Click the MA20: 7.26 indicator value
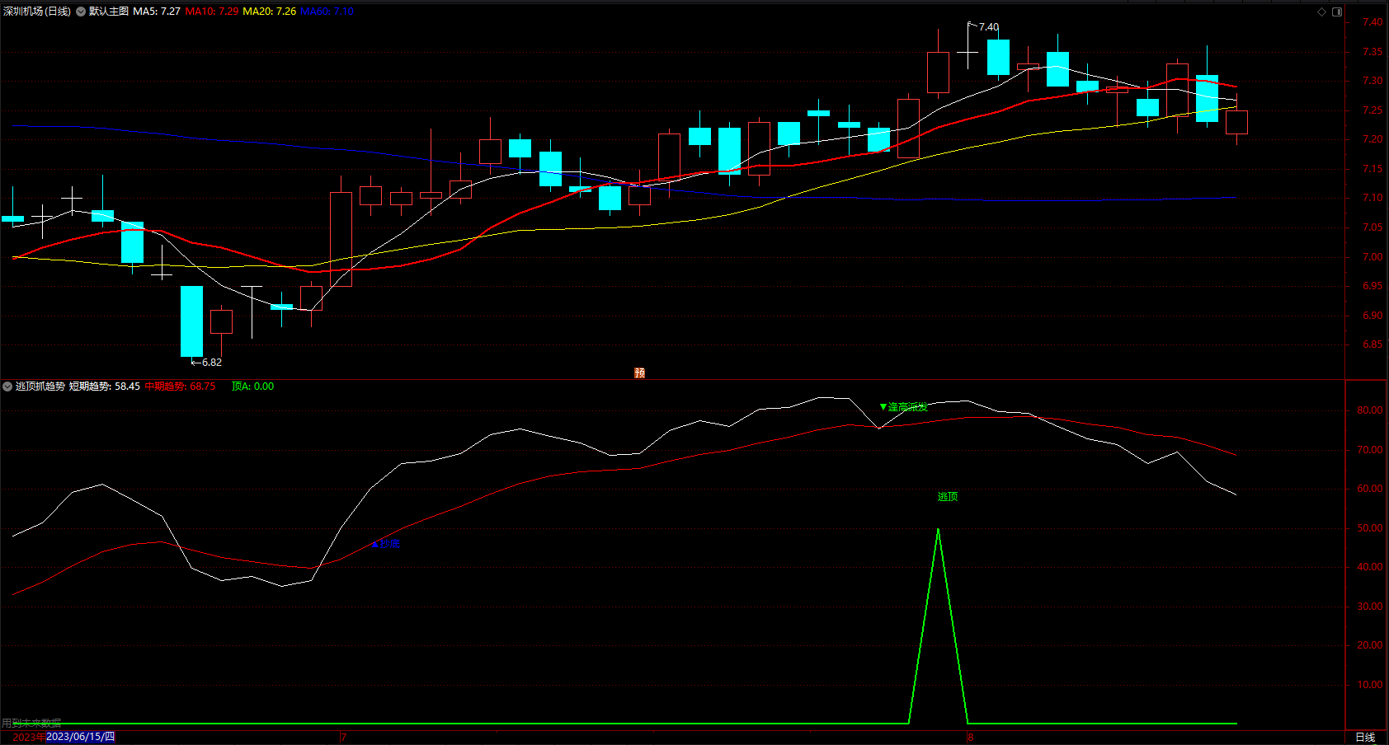 coord(270,12)
